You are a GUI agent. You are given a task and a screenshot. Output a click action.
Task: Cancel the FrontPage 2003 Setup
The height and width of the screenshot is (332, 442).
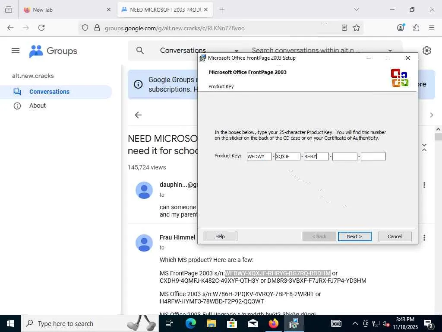[x=395, y=236]
